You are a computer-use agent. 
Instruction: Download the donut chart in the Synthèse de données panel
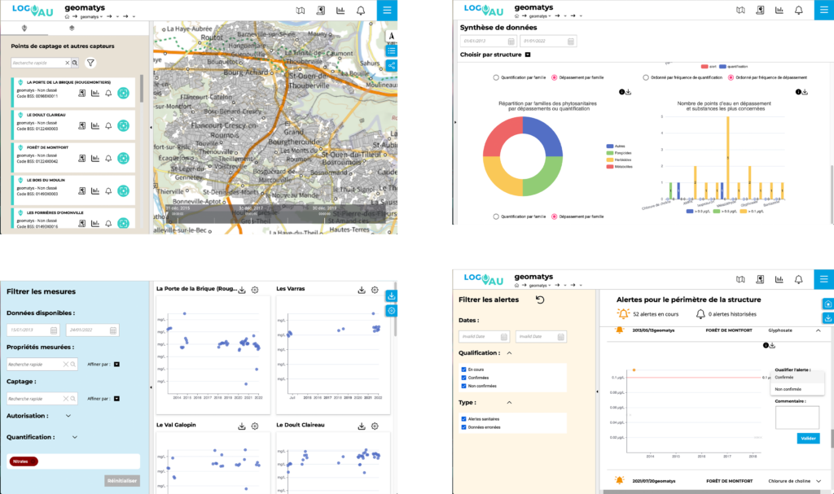(628, 92)
